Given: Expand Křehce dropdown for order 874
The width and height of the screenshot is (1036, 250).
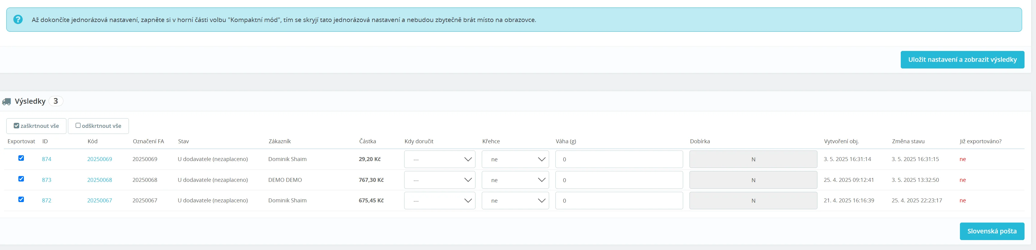Looking at the screenshot, I should (515, 159).
